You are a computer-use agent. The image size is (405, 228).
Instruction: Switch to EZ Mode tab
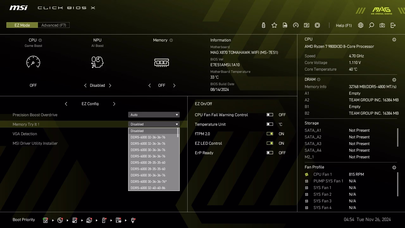(22, 25)
